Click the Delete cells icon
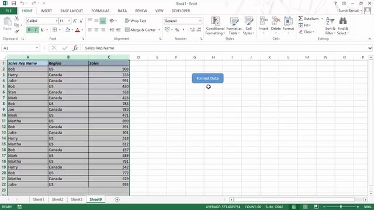The image size is (374, 210). [276, 21]
